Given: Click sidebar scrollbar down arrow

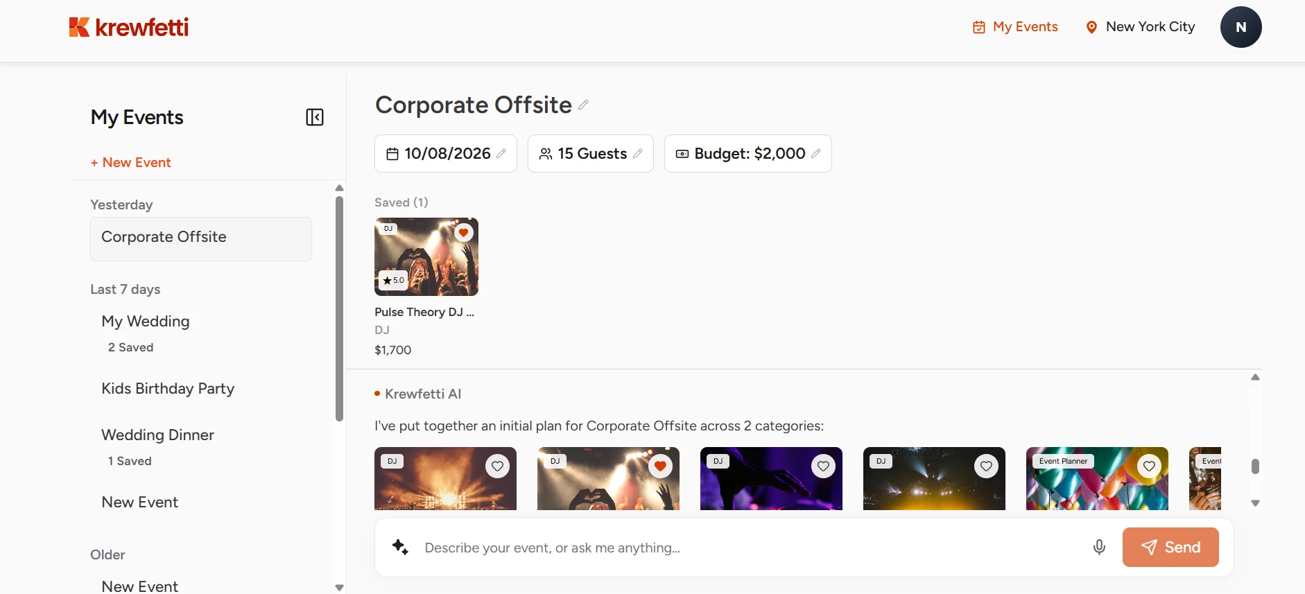Looking at the screenshot, I should 339,587.
